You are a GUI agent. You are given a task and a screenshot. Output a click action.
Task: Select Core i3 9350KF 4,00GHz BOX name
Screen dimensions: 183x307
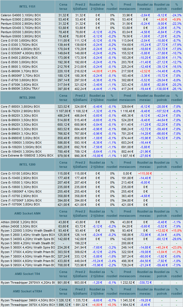[x=21, y=53]
